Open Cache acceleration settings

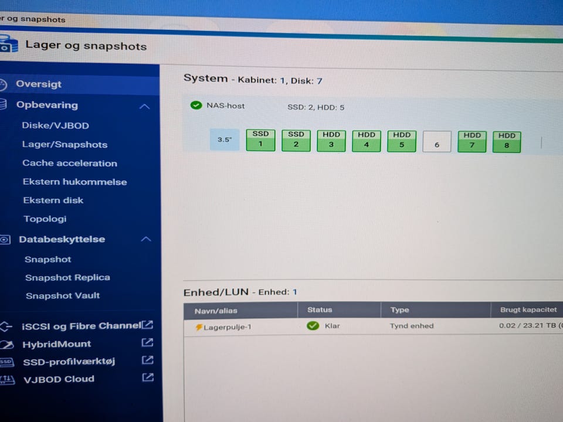(x=70, y=164)
